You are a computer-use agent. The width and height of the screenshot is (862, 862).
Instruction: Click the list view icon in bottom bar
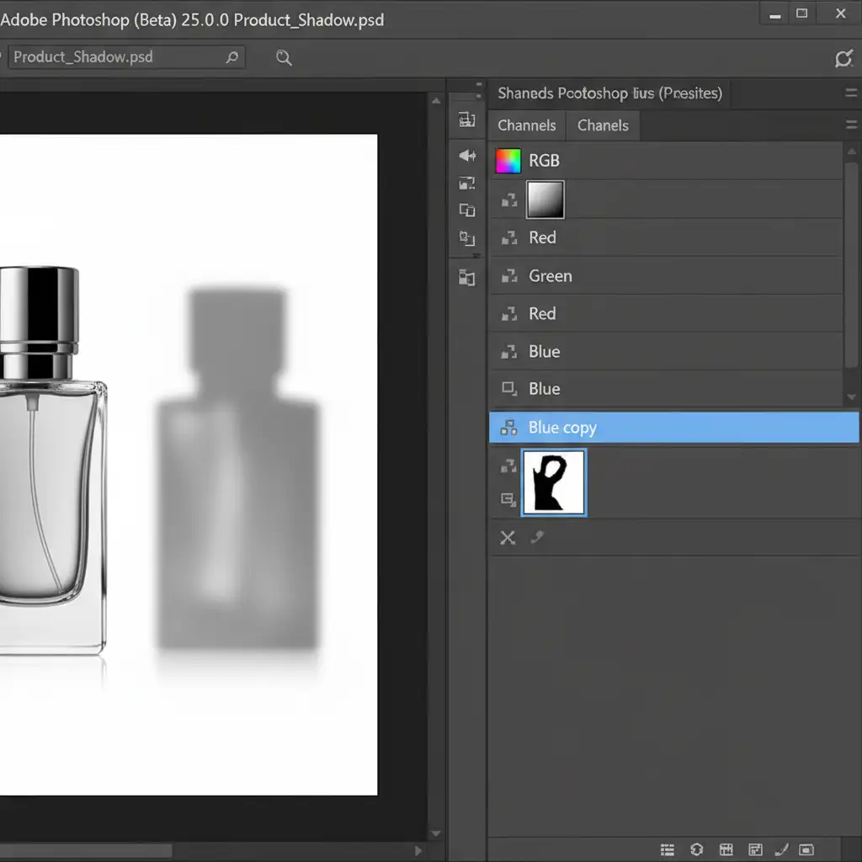click(x=668, y=849)
